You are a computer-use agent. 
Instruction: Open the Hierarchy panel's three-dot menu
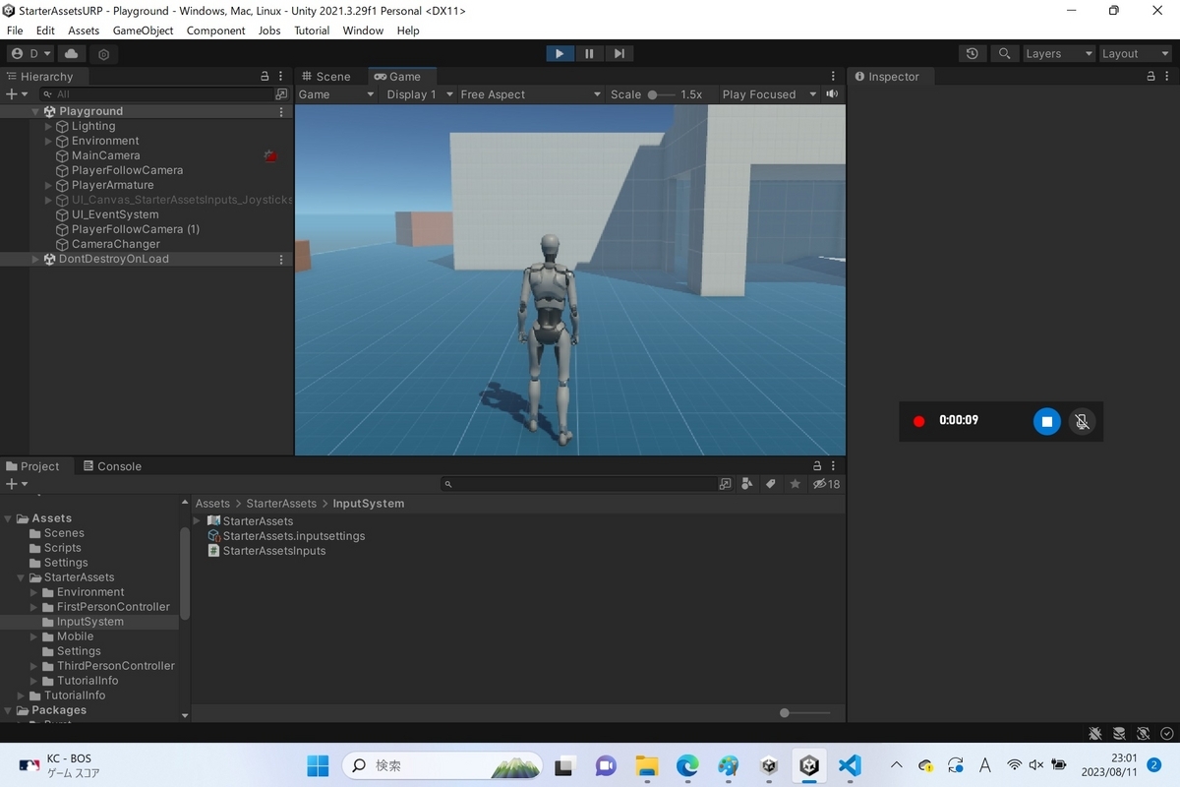tap(282, 77)
